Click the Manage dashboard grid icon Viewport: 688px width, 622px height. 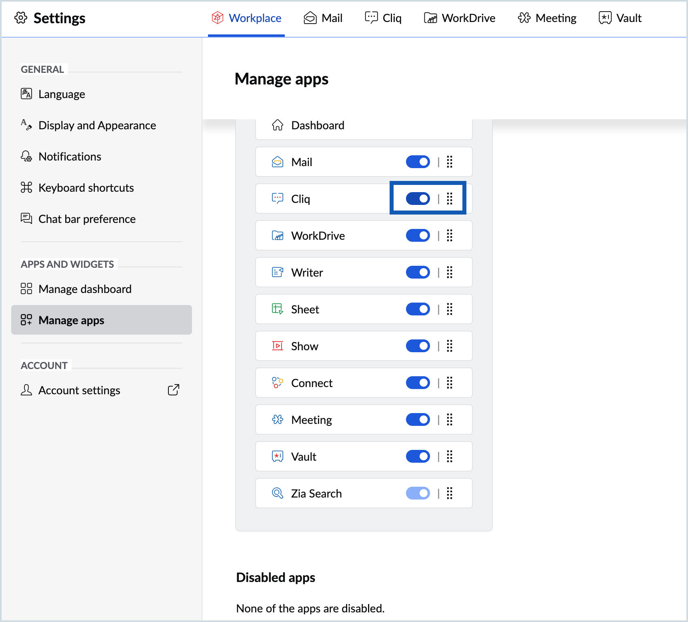[x=26, y=289]
